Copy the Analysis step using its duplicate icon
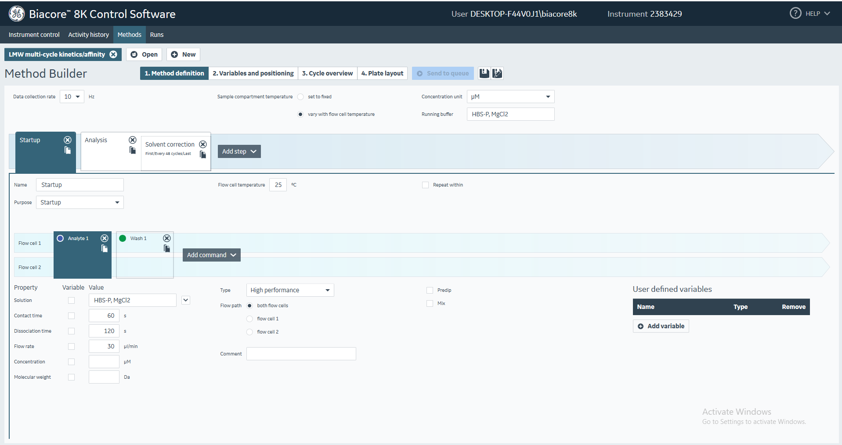The width and height of the screenshot is (842, 445). point(133,151)
